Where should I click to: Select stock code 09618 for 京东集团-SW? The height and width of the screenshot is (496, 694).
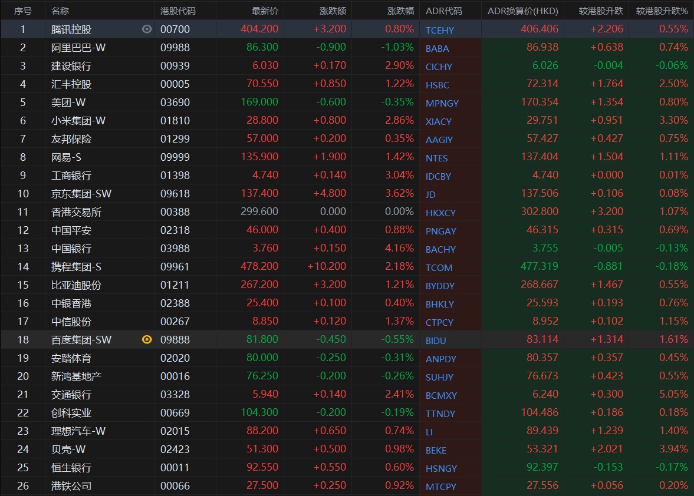[175, 193]
